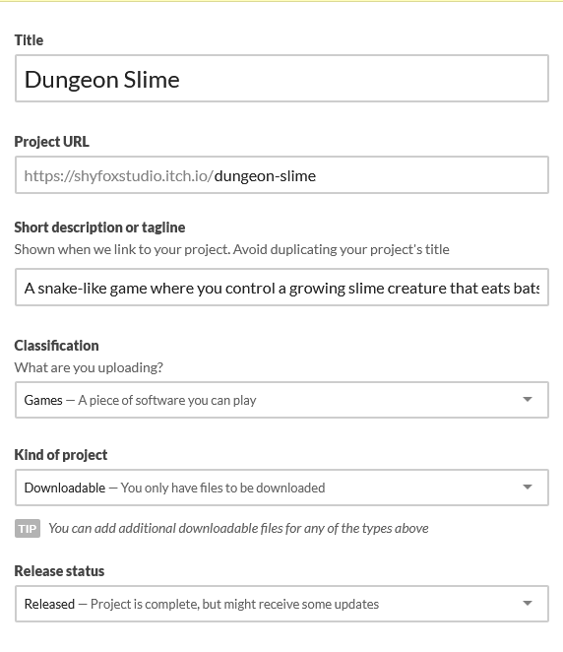Edit the Project URL field with dungeon-slime
The image size is (563, 652).
pyautogui.click(x=281, y=175)
